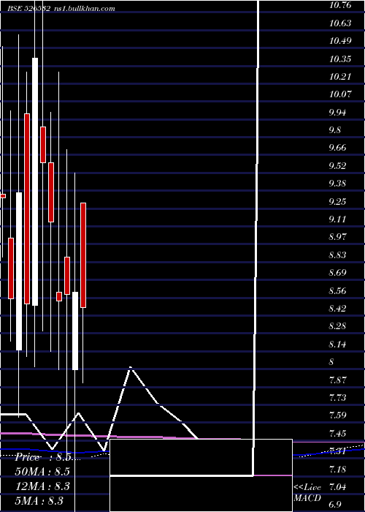Select the 10.49 price axis label

pyautogui.click(x=340, y=41)
